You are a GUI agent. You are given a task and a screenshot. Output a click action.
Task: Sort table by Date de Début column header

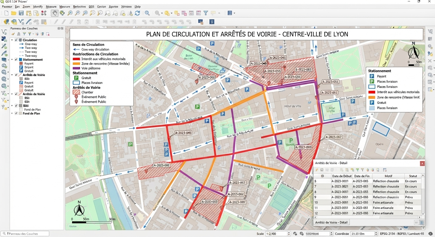tap(342, 176)
